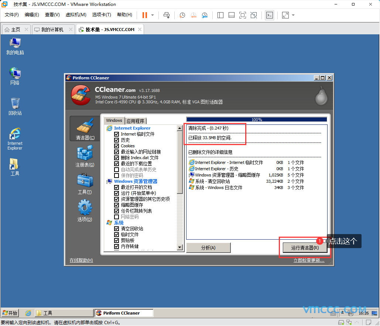Click the 工具 taskbar window button
This screenshot has width=380, height=326.
(x=64, y=313)
